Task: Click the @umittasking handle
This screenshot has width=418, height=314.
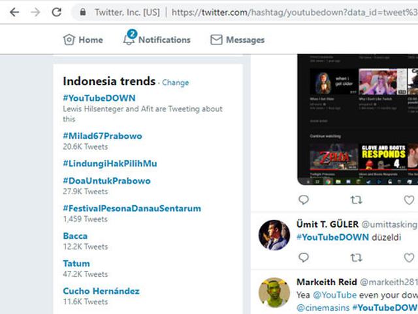Action: click(x=389, y=224)
